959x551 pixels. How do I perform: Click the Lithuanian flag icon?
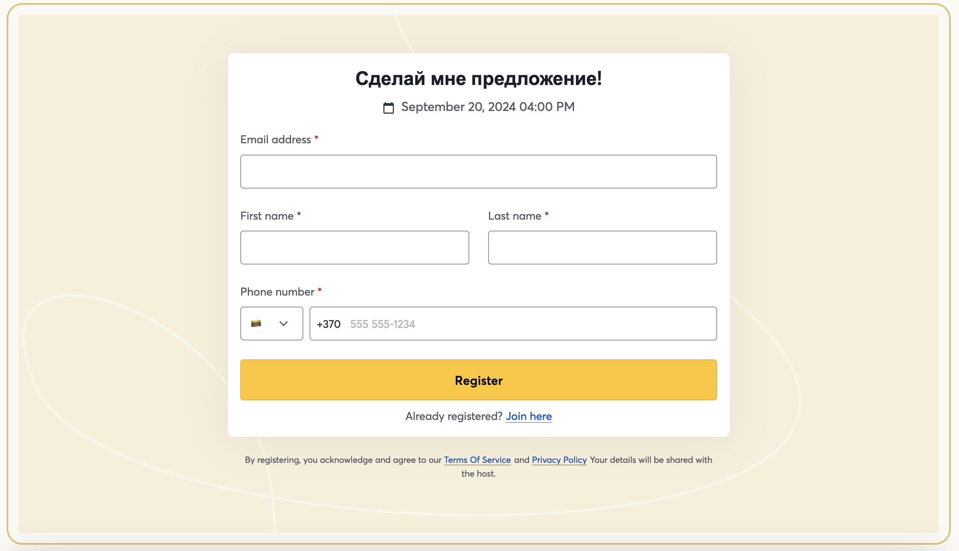[x=256, y=324]
